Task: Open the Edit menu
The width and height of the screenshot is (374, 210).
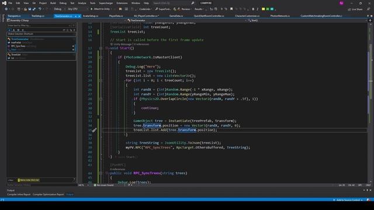Action: [18, 3]
